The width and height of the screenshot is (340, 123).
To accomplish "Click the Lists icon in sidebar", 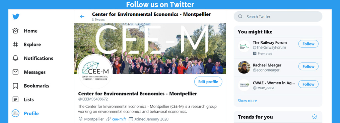I will [x=15, y=100].
